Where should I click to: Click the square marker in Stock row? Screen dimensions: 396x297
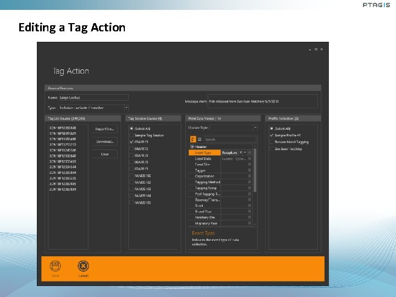[250, 206]
